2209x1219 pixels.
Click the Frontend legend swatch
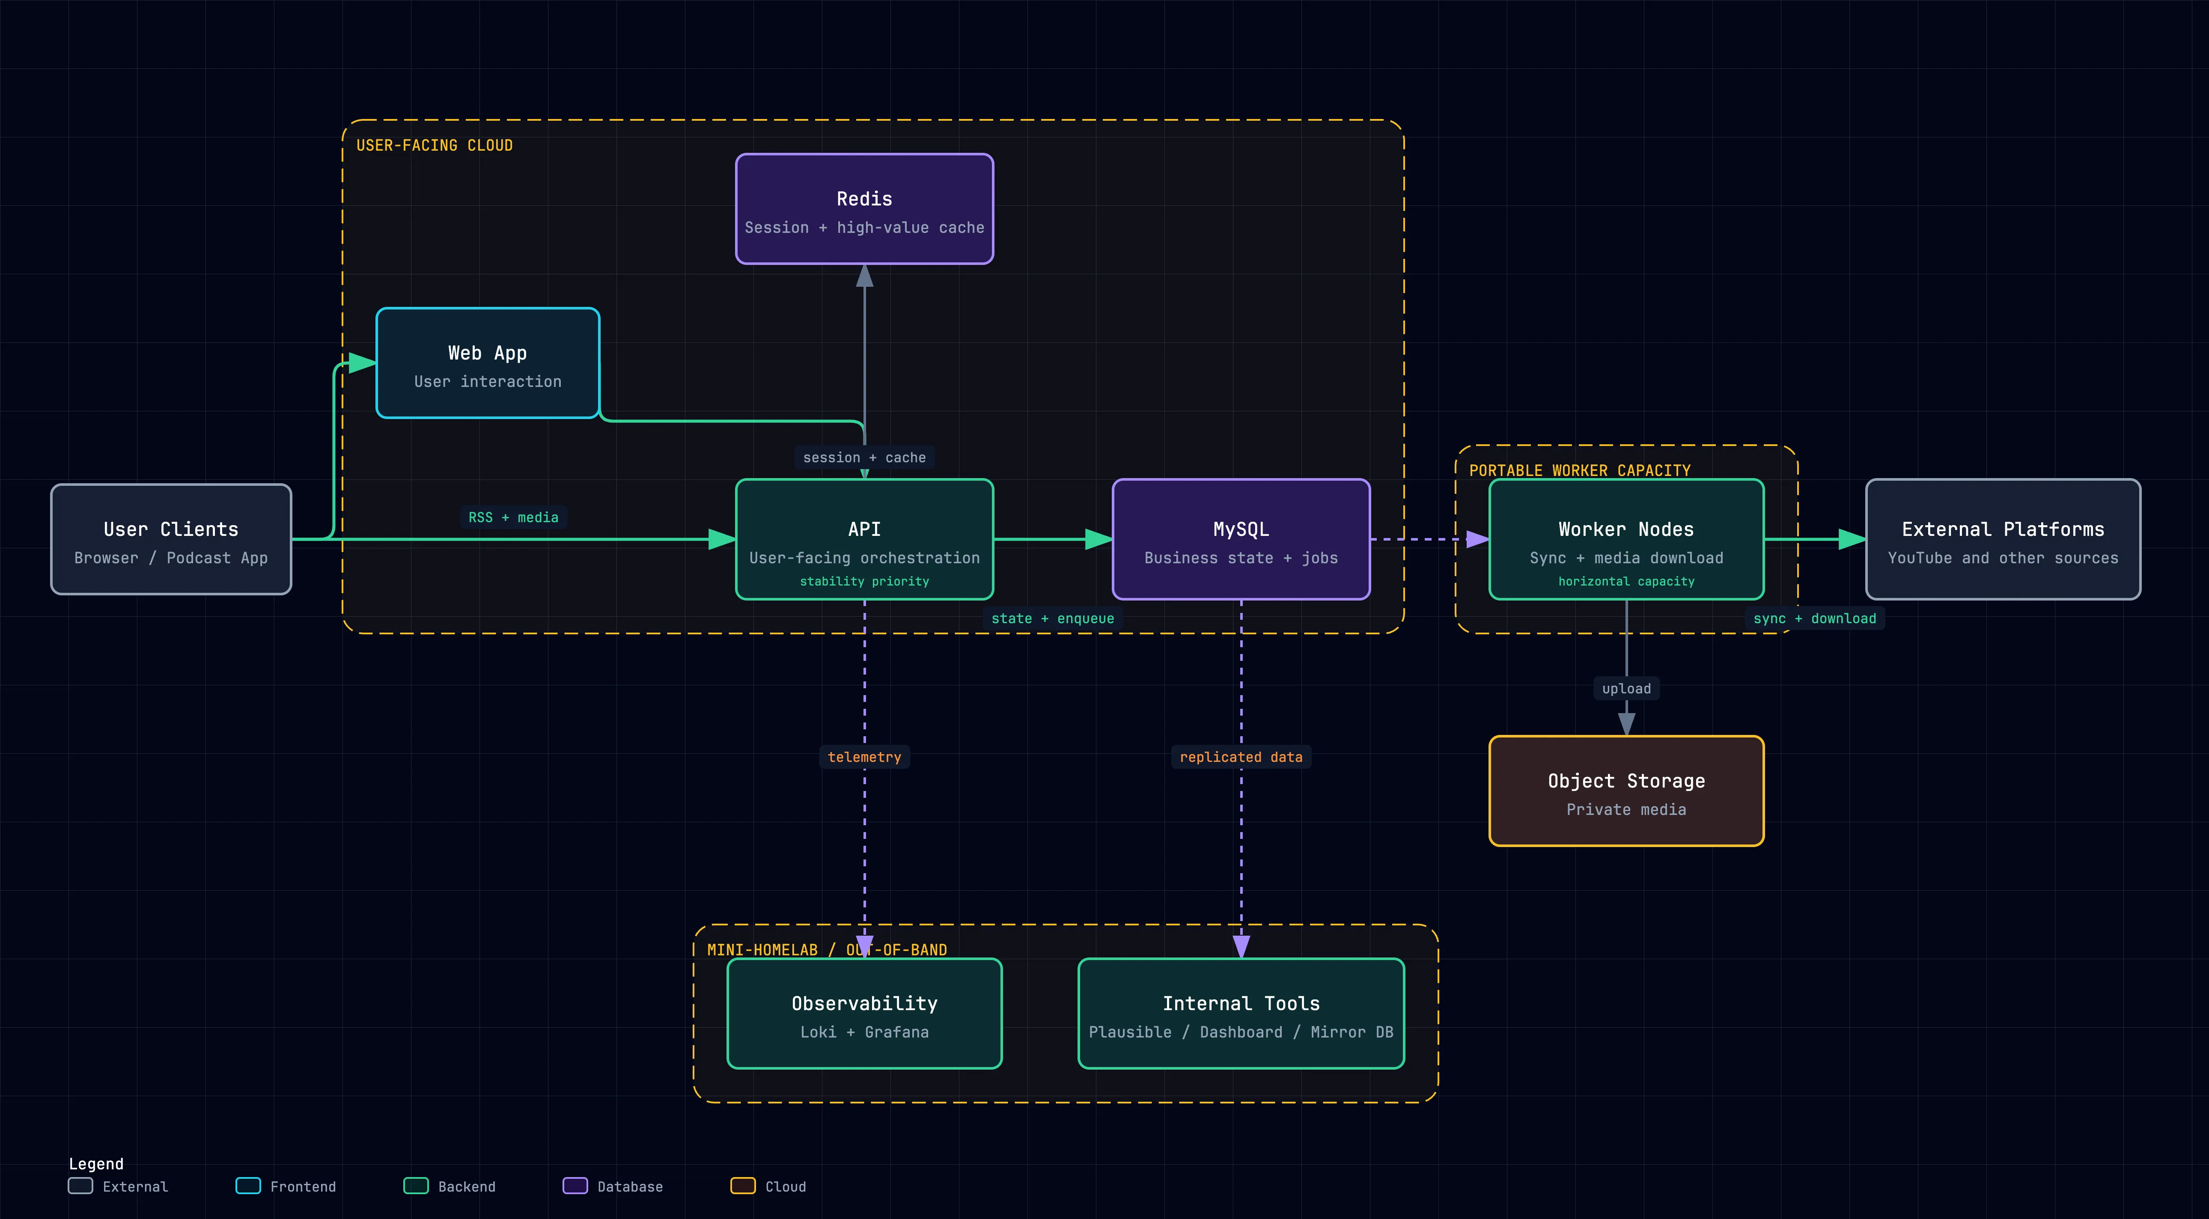(x=248, y=1186)
